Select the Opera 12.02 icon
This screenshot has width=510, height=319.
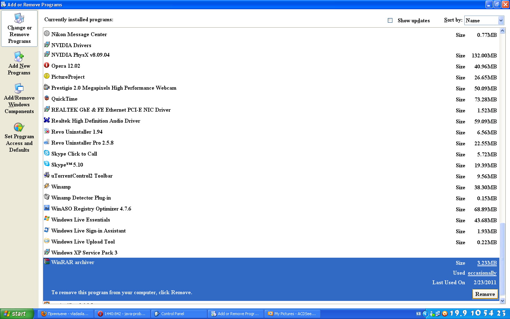47,65
